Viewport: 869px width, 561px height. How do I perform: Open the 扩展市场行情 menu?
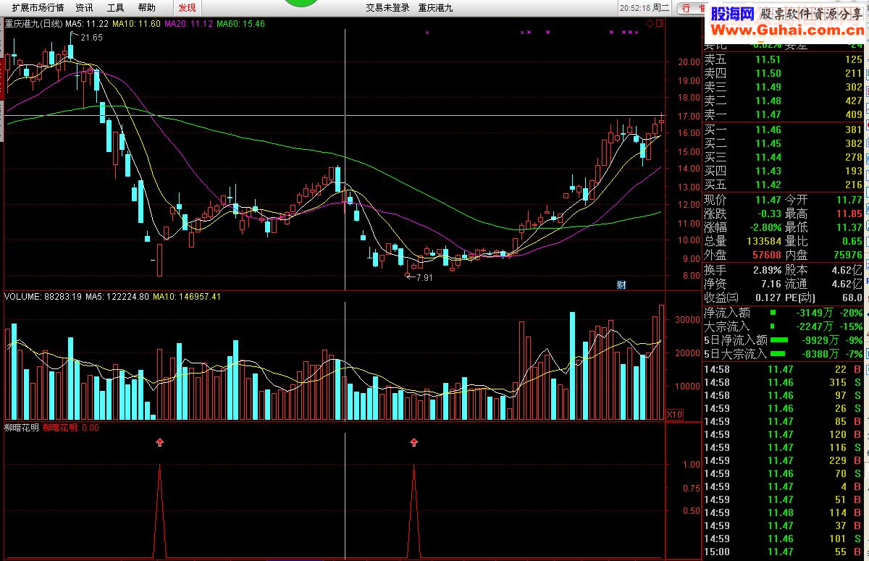tap(38, 7)
